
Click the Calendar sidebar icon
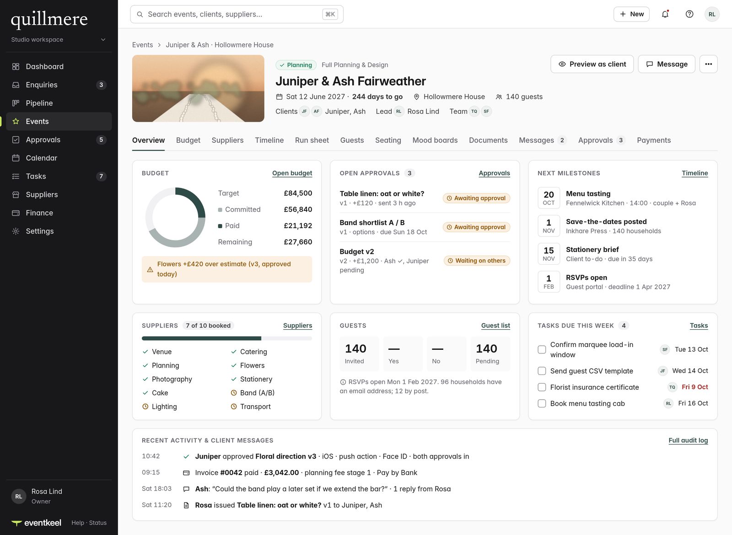[16, 158]
